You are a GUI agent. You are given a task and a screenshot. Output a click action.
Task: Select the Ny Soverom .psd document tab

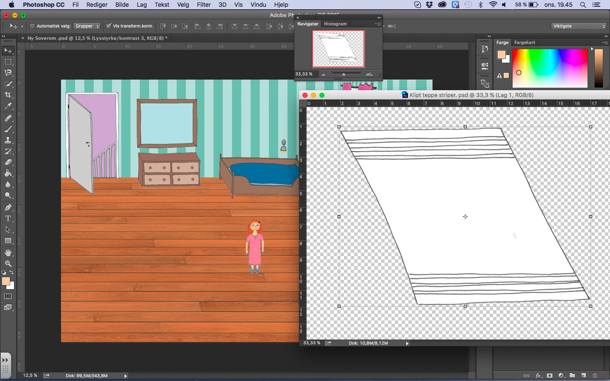tap(97, 38)
